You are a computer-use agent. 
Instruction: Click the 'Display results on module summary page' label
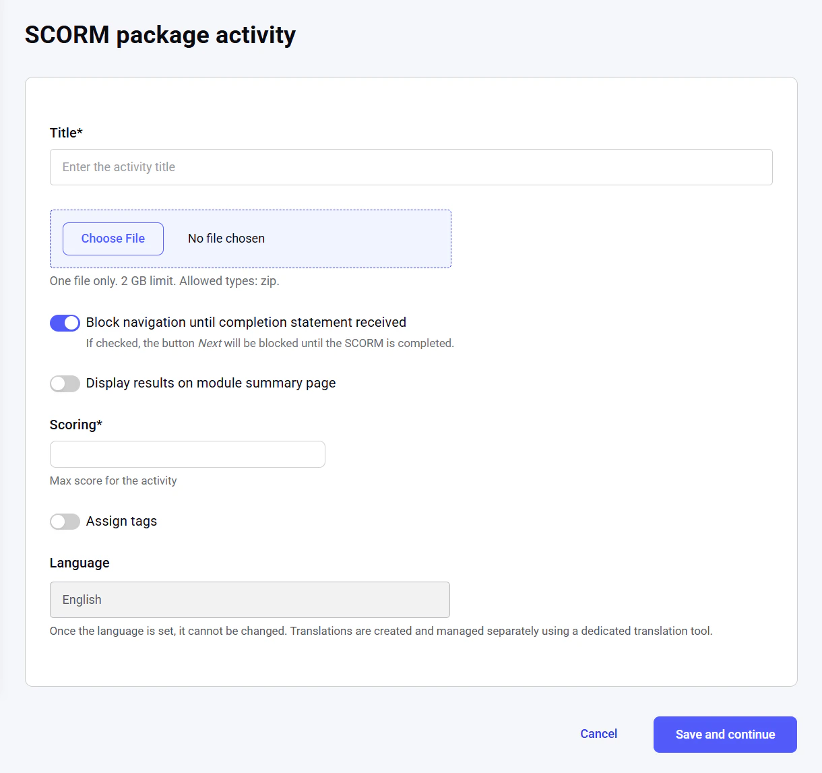pyautogui.click(x=211, y=383)
